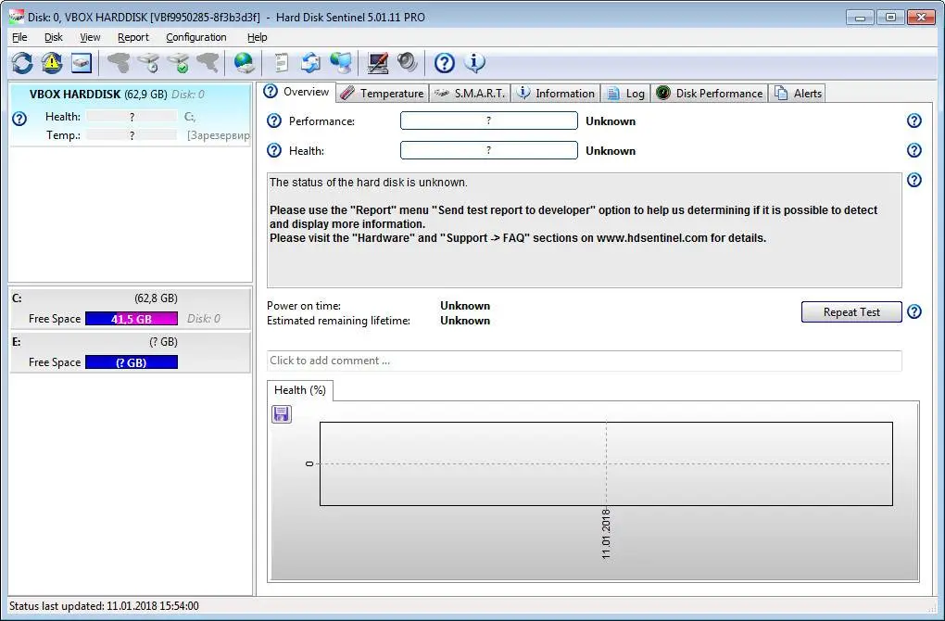Click the blue question mark help toolbar icon
The image size is (945, 621).
[444, 63]
